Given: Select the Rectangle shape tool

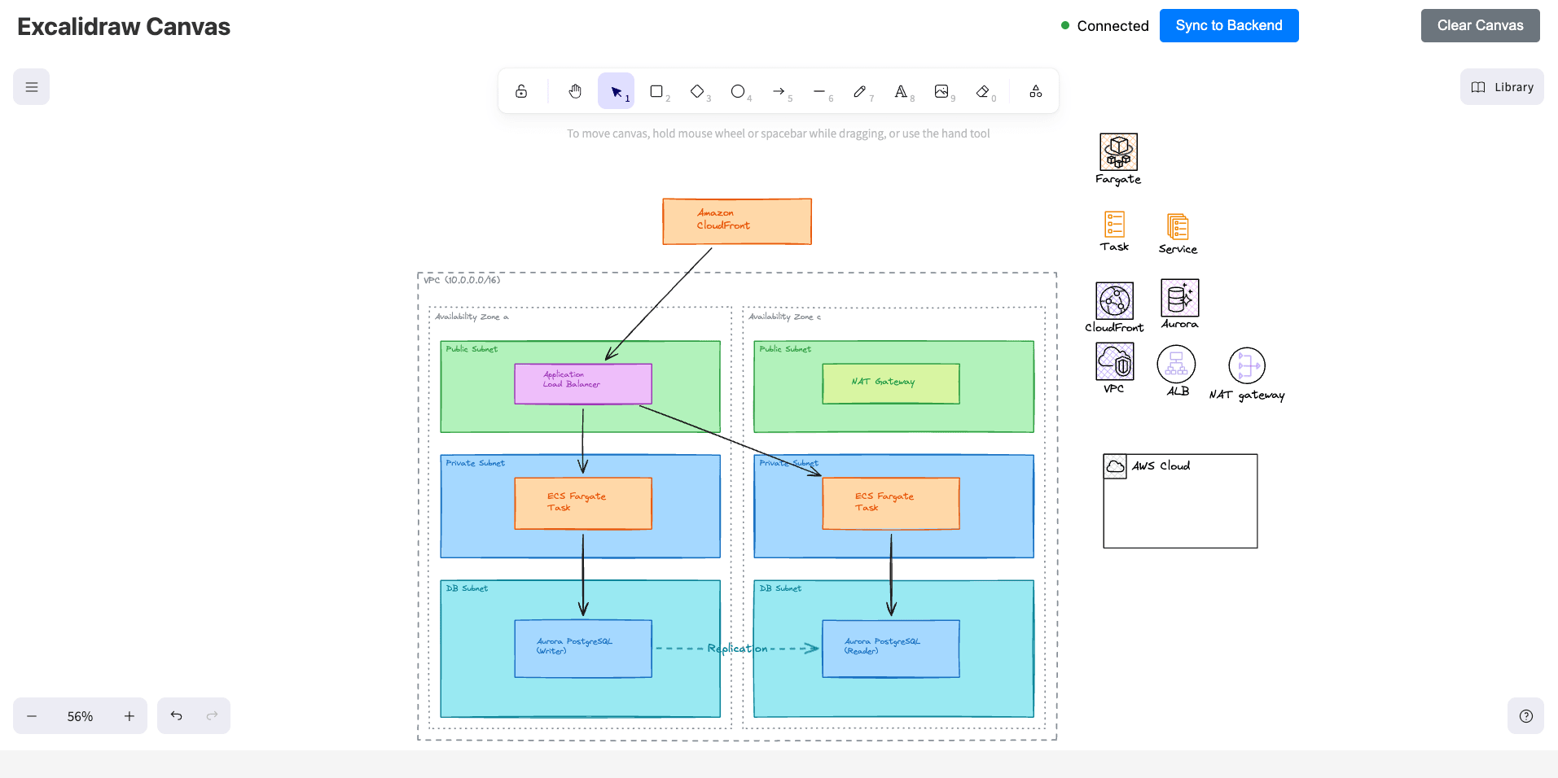Looking at the screenshot, I should click(x=656, y=91).
